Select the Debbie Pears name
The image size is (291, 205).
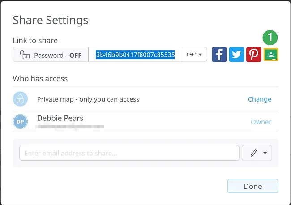click(60, 118)
